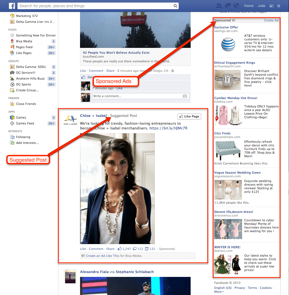The image size is (289, 295).
Task: Click Share on the buzzfeed post
Action: click(110, 71)
